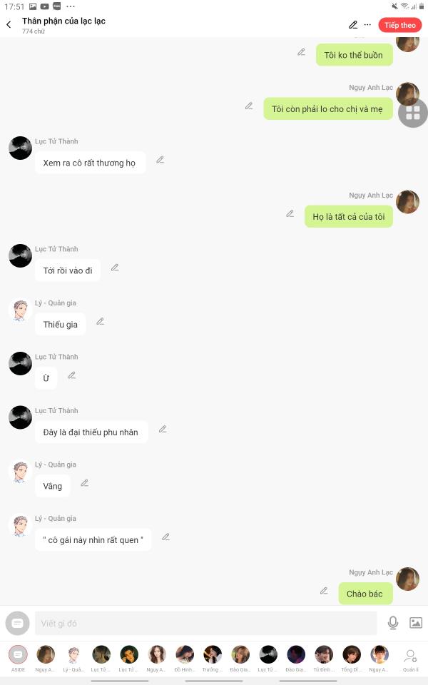Open the pencil edit icon in header
Image resolution: width=428 pixels, height=685 pixels.
(353, 25)
